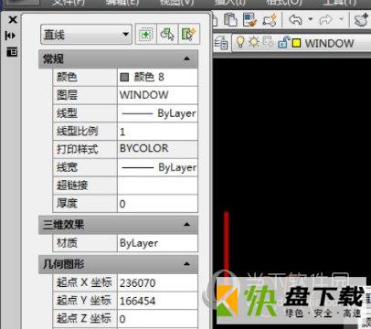Click the 线型比例 value 1
371x329 pixels.
point(157,132)
